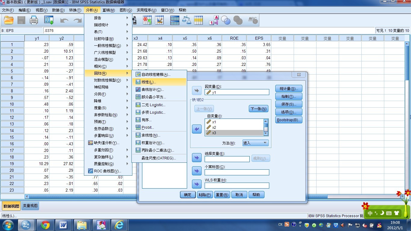
Task: Switch to the 数据视图 tab
Action: pyautogui.click(x=11, y=206)
